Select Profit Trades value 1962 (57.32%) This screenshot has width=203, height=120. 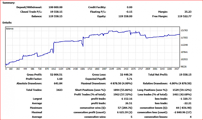point(123,94)
